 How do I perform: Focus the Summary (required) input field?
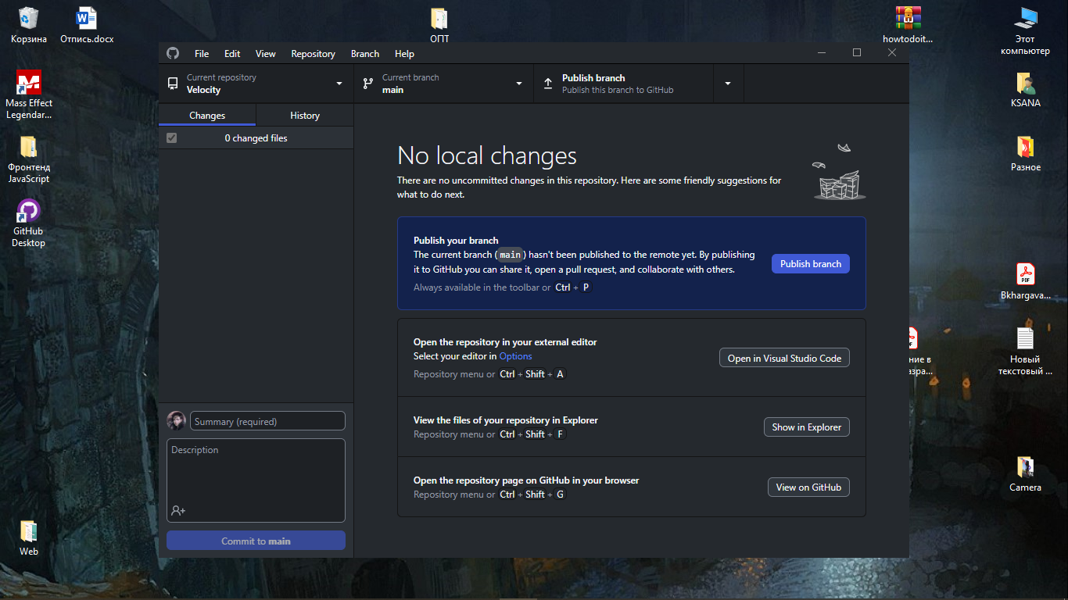(267, 421)
